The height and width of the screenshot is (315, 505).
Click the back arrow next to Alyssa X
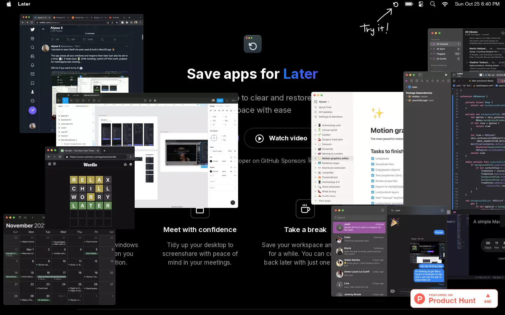(x=43, y=29)
